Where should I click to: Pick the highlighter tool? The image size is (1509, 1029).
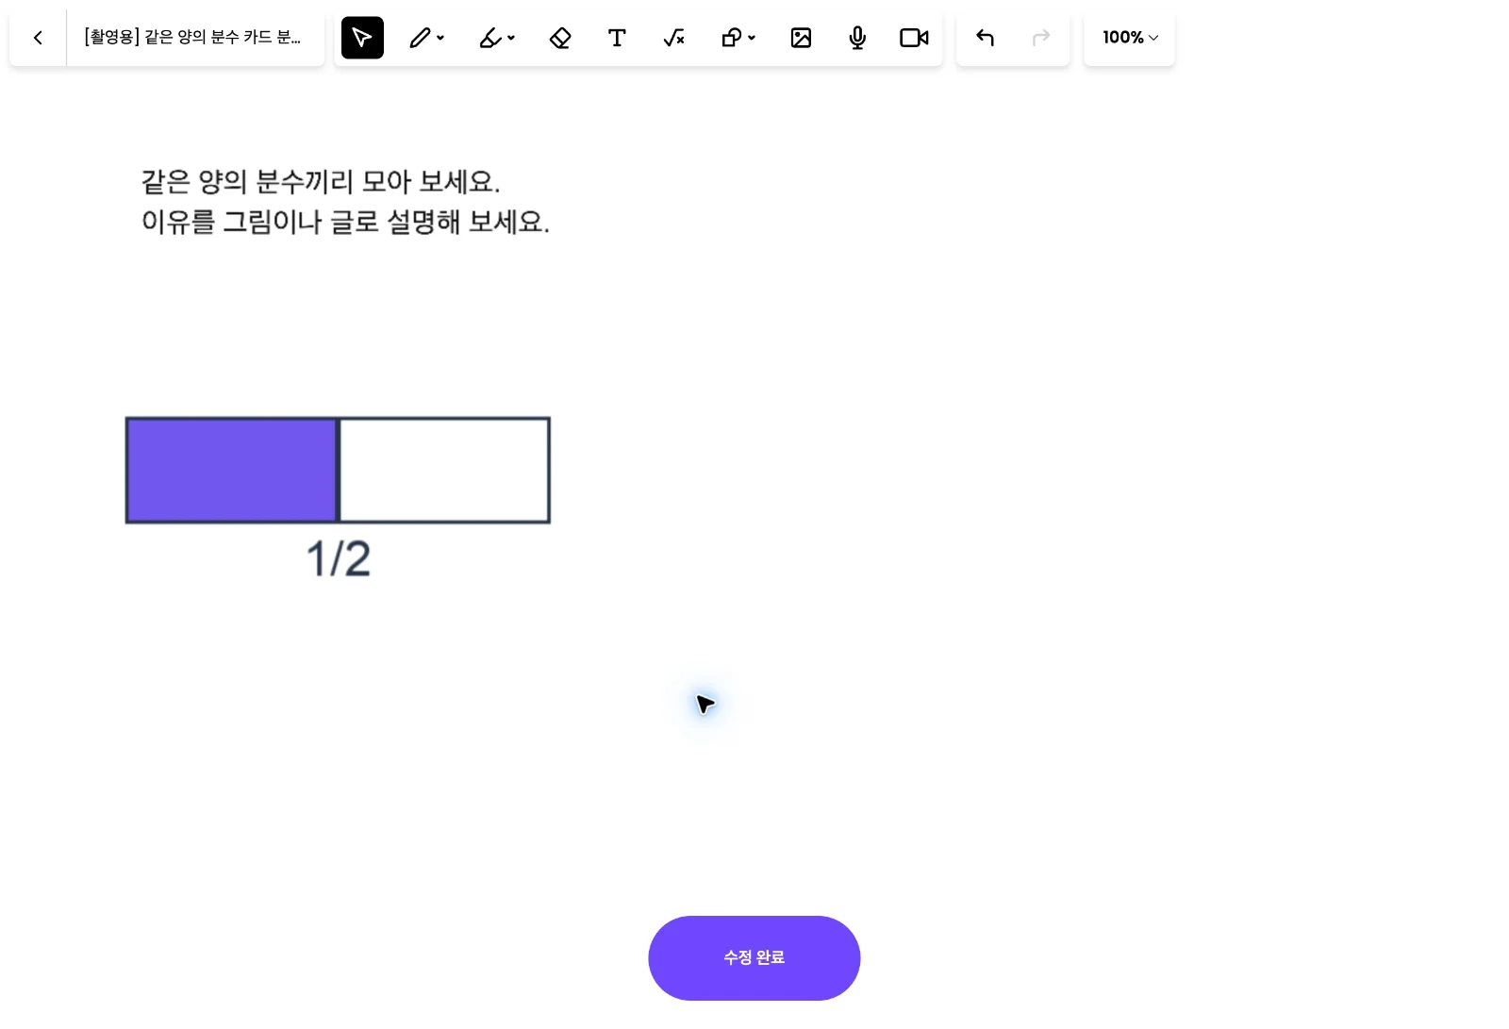tap(490, 38)
